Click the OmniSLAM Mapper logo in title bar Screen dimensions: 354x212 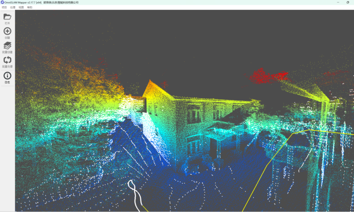[x=2, y=2]
